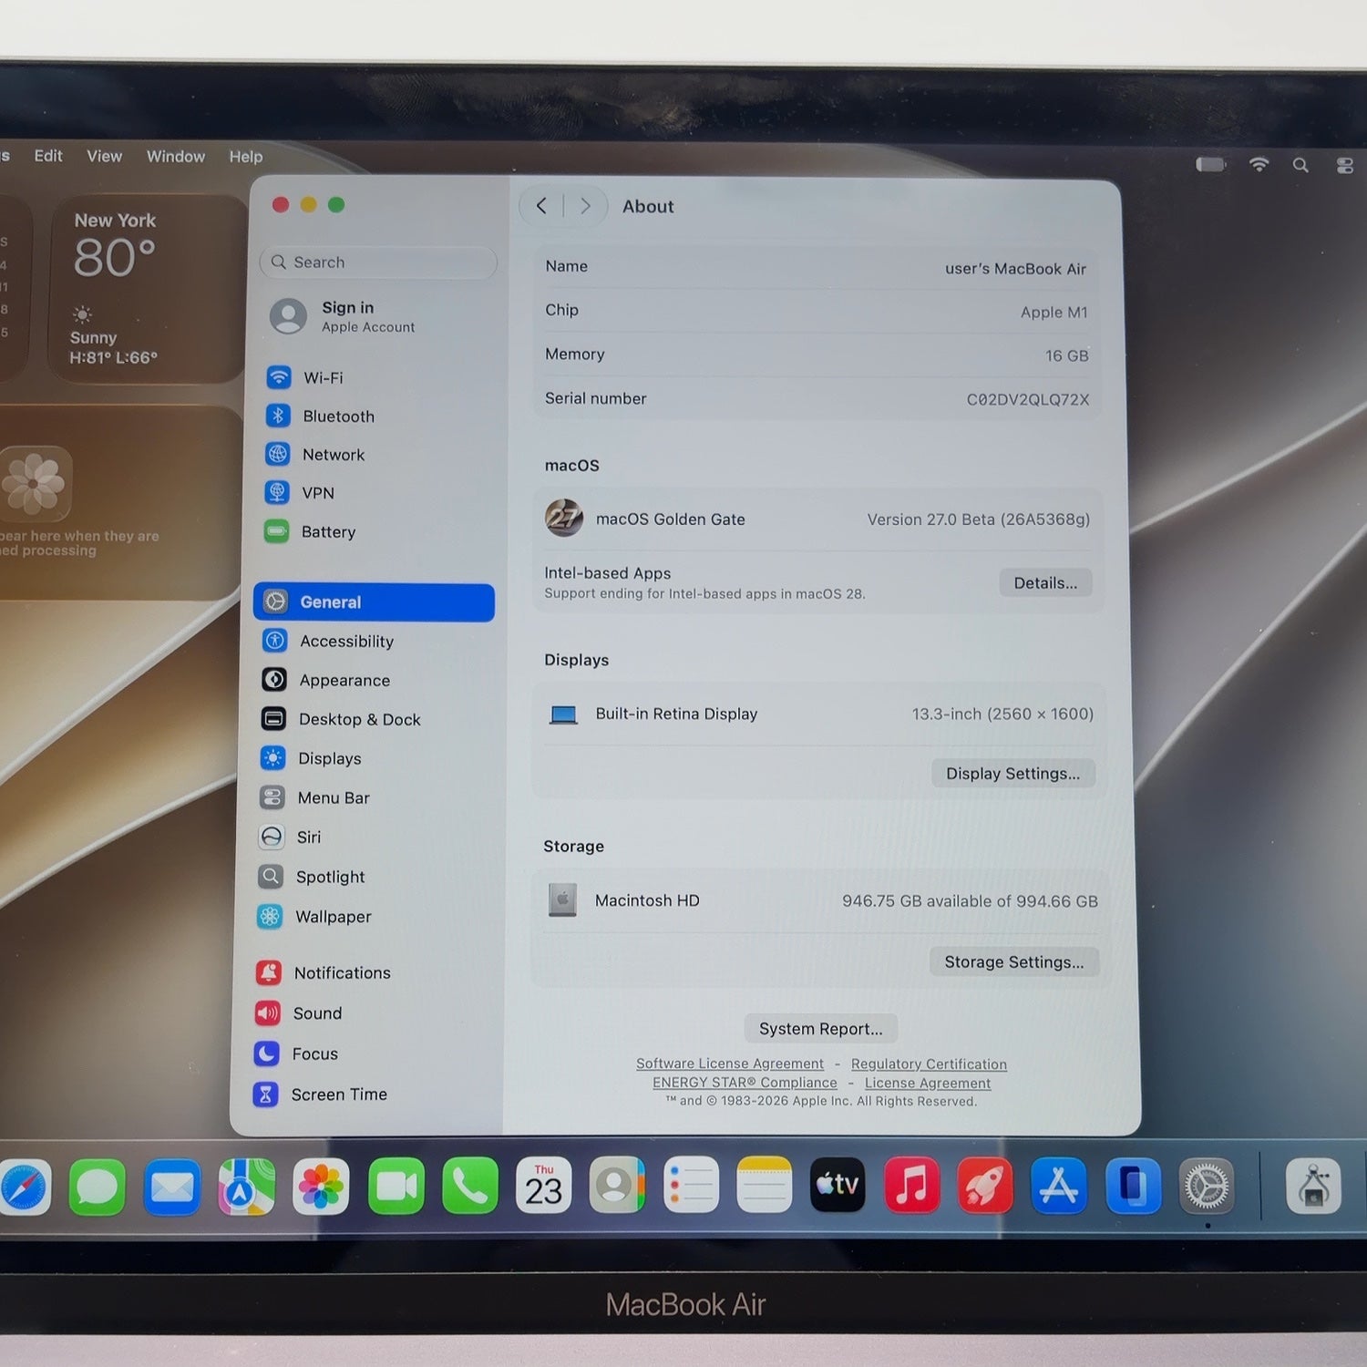The image size is (1367, 1367).
Task: Click Details for Intel-based Apps
Action: point(1045,583)
